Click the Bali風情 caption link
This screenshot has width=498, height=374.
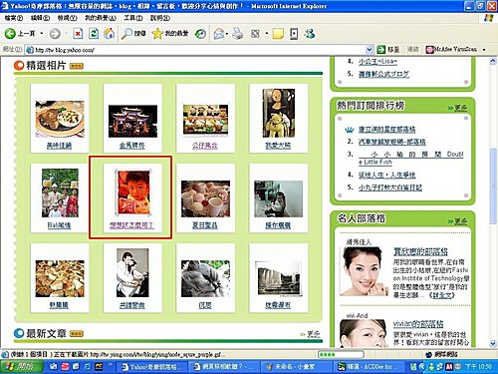tap(59, 225)
